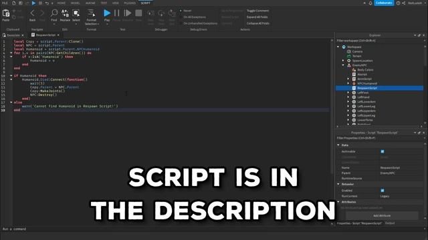Viewport: 428px width, 240px height.
Task: Switch to the PLUGINS ribbon tab
Action: (130, 3)
